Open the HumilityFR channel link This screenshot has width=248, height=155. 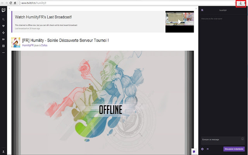pos(28,45)
